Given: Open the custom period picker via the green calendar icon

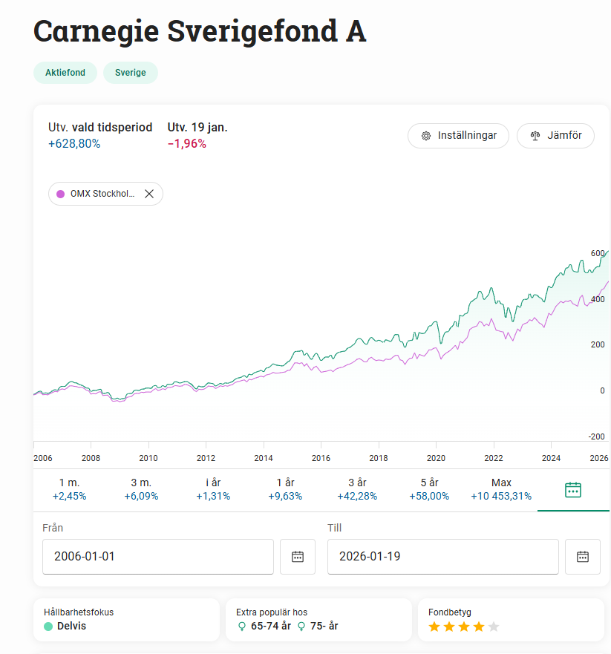Looking at the screenshot, I should coord(572,490).
